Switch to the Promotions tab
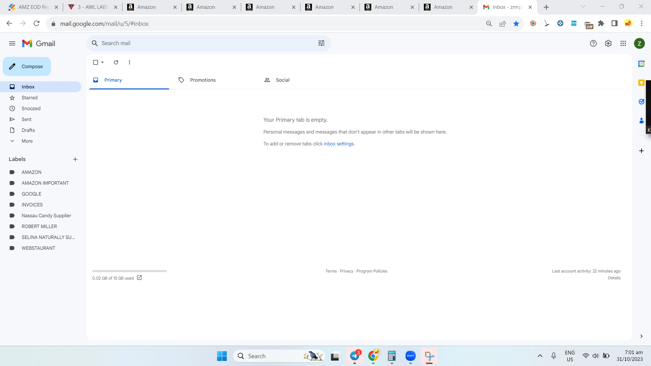Viewport: 651px width, 366px height. tap(215, 80)
